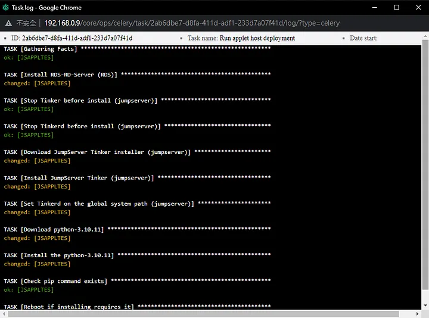Click 'Run applet host deployment' task name
This screenshot has width=429, height=318.
pyautogui.click(x=257, y=38)
